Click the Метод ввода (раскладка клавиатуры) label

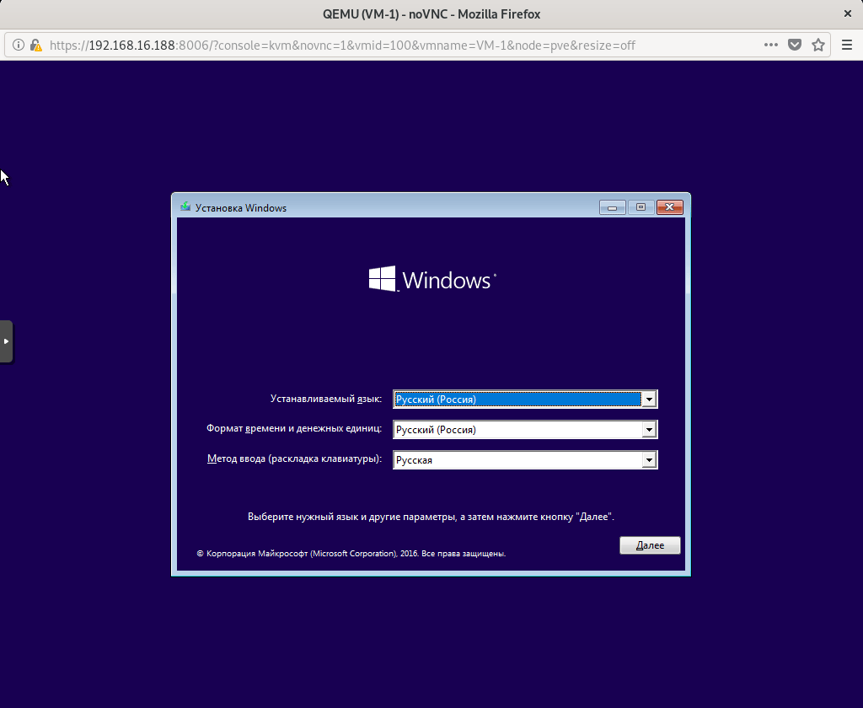(294, 459)
